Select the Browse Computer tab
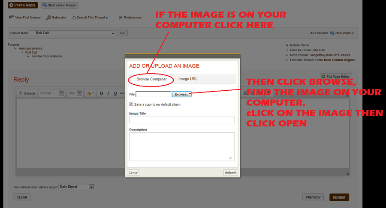The width and height of the screenshot is (386, 208). [x=151, y=79]
